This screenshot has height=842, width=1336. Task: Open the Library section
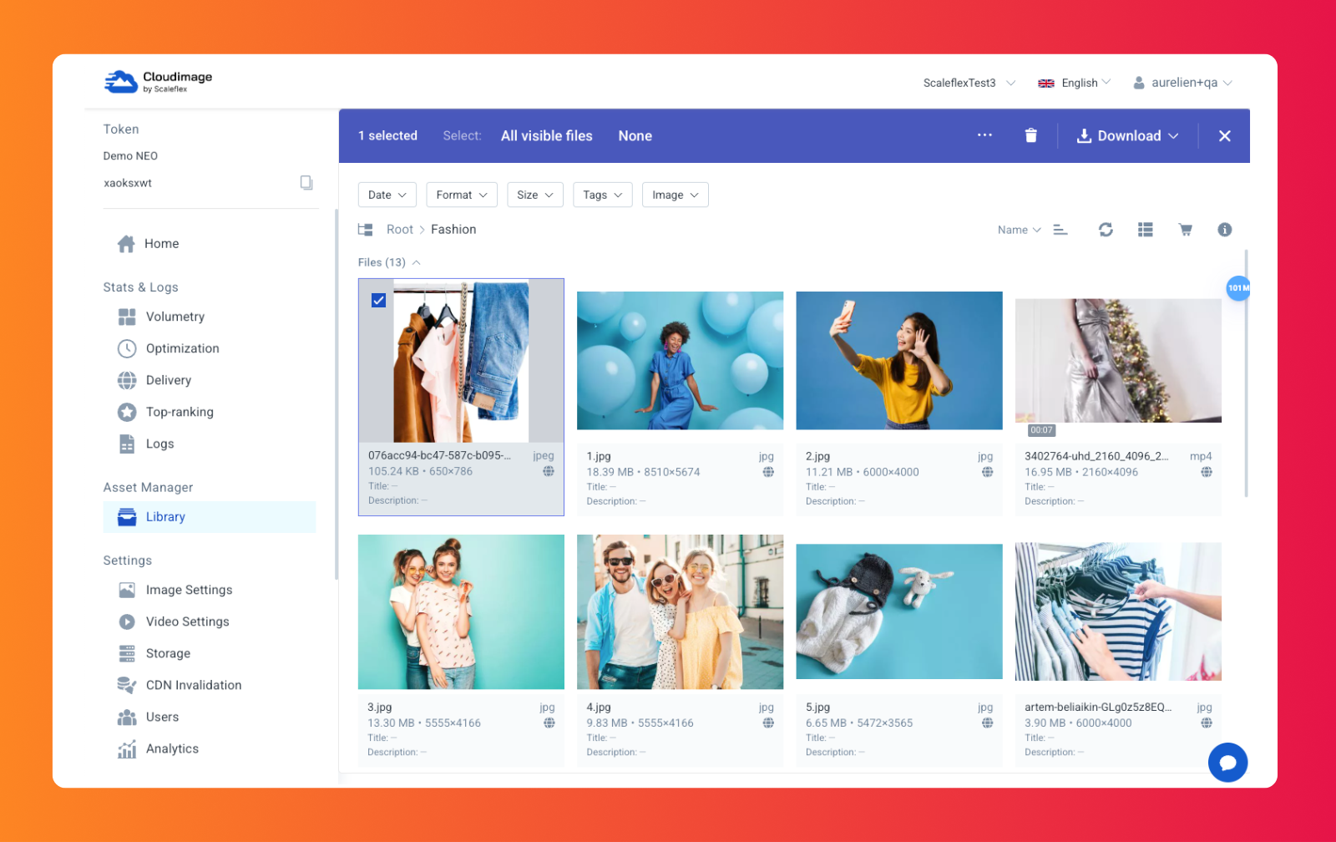164,516
